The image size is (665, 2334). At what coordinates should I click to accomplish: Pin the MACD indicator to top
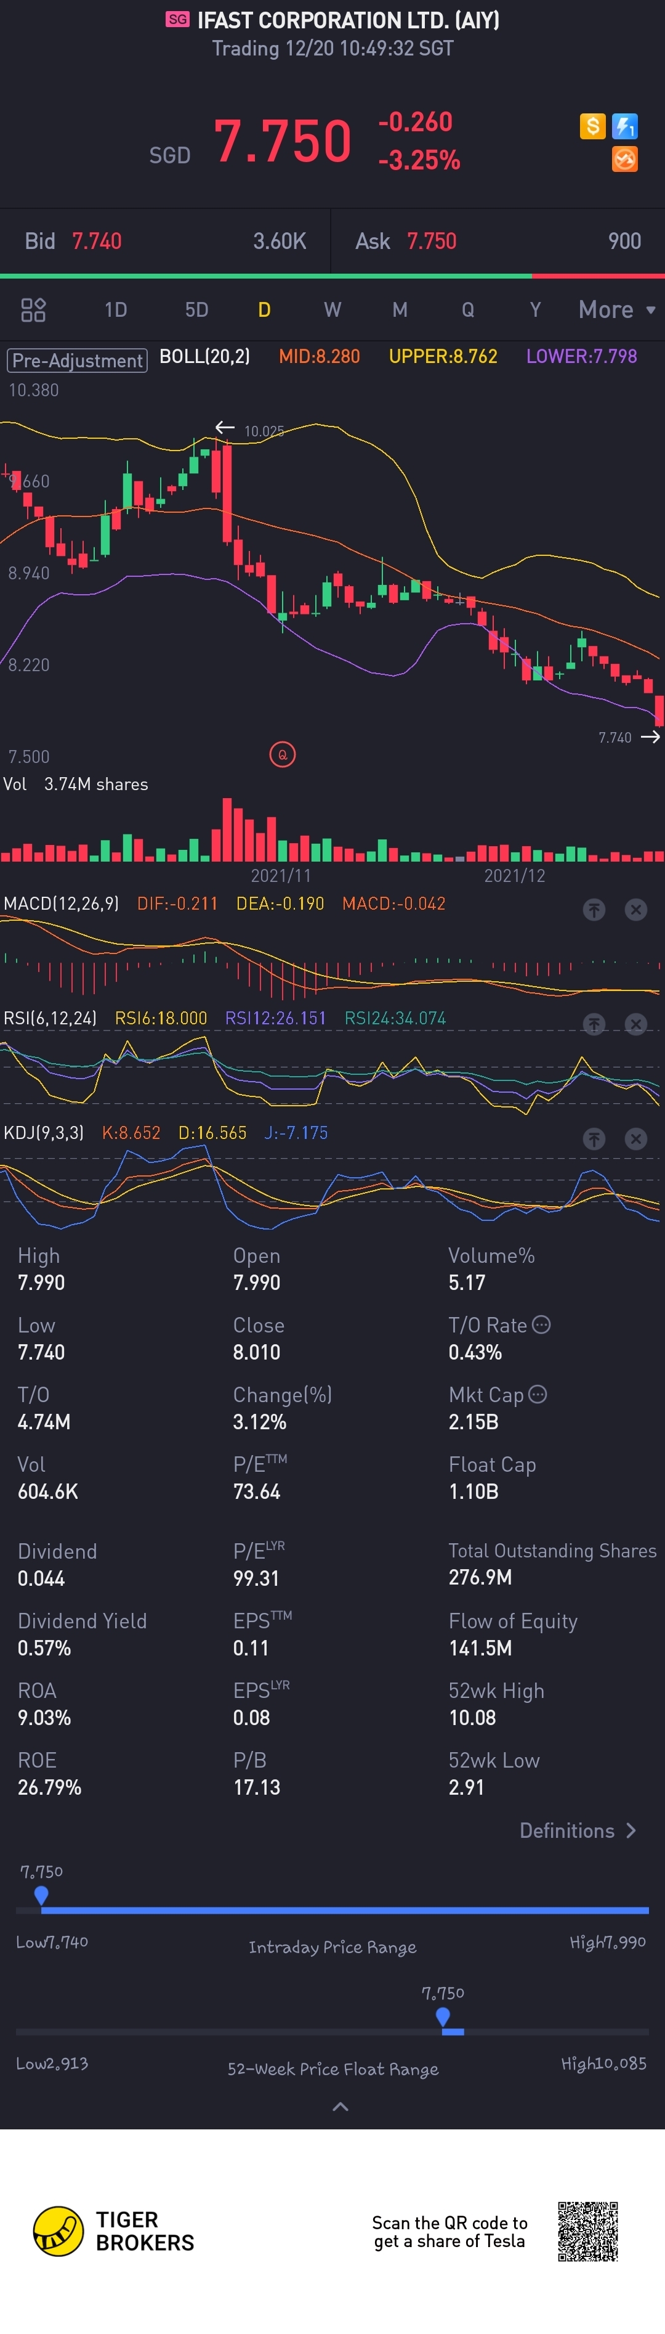tap(594, 909)
